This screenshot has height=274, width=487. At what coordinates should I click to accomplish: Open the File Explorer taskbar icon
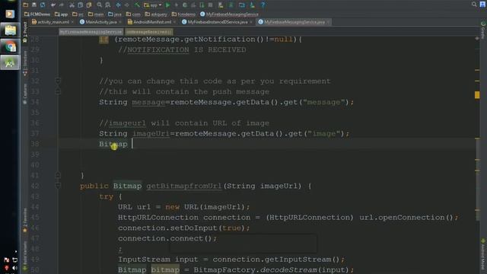[10, 30]
